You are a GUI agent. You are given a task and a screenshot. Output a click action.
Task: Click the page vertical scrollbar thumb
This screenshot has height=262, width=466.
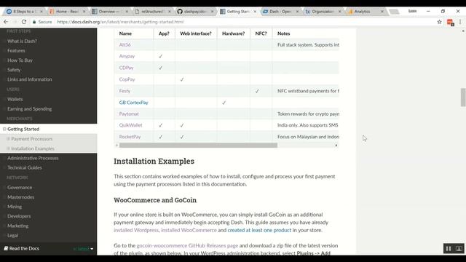click(463, 97)
